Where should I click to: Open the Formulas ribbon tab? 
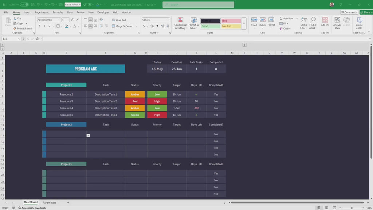pyautogui.click(x=58, y=12)
